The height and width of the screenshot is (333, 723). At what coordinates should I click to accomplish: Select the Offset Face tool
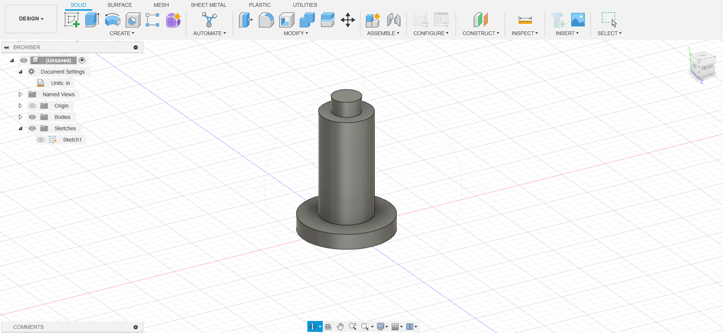click(x=327, y=20)
